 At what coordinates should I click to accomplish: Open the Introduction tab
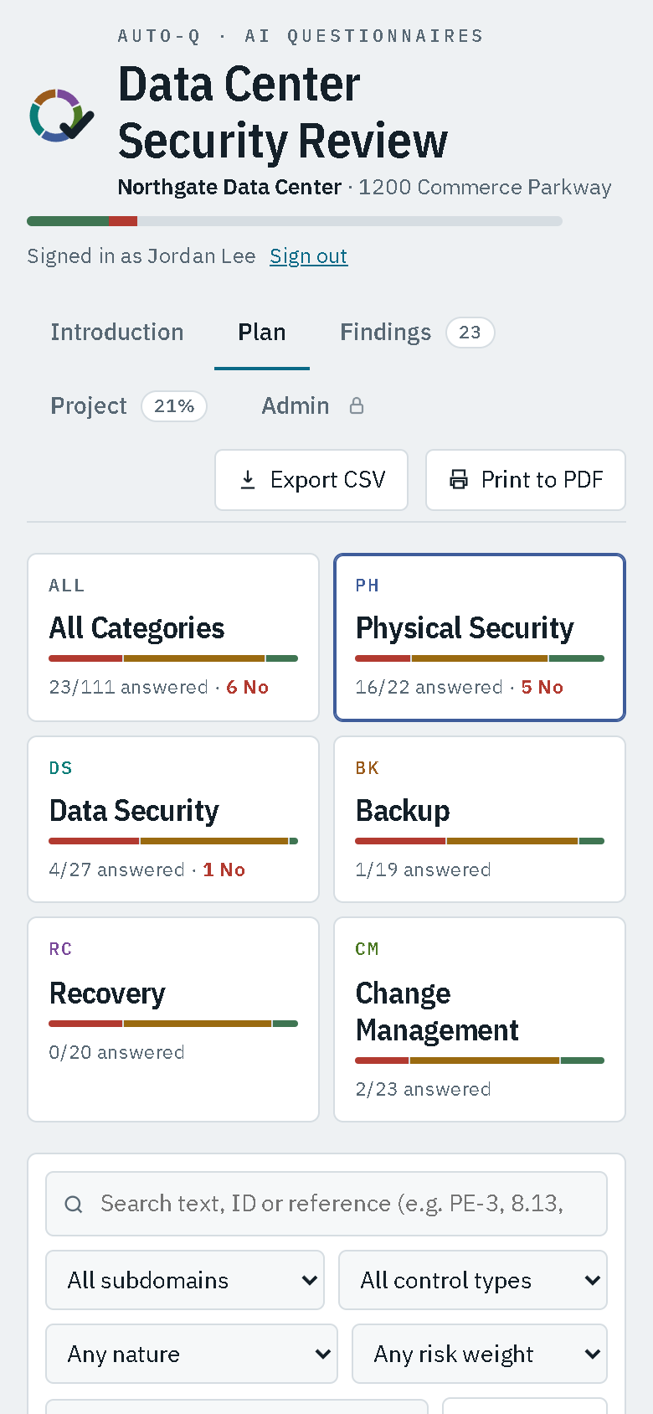point(117,333)
